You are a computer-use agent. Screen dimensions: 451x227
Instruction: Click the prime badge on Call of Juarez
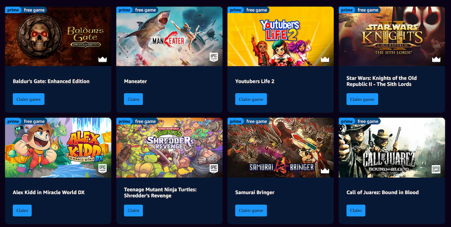pyautogui.click(x=347, y=122)
